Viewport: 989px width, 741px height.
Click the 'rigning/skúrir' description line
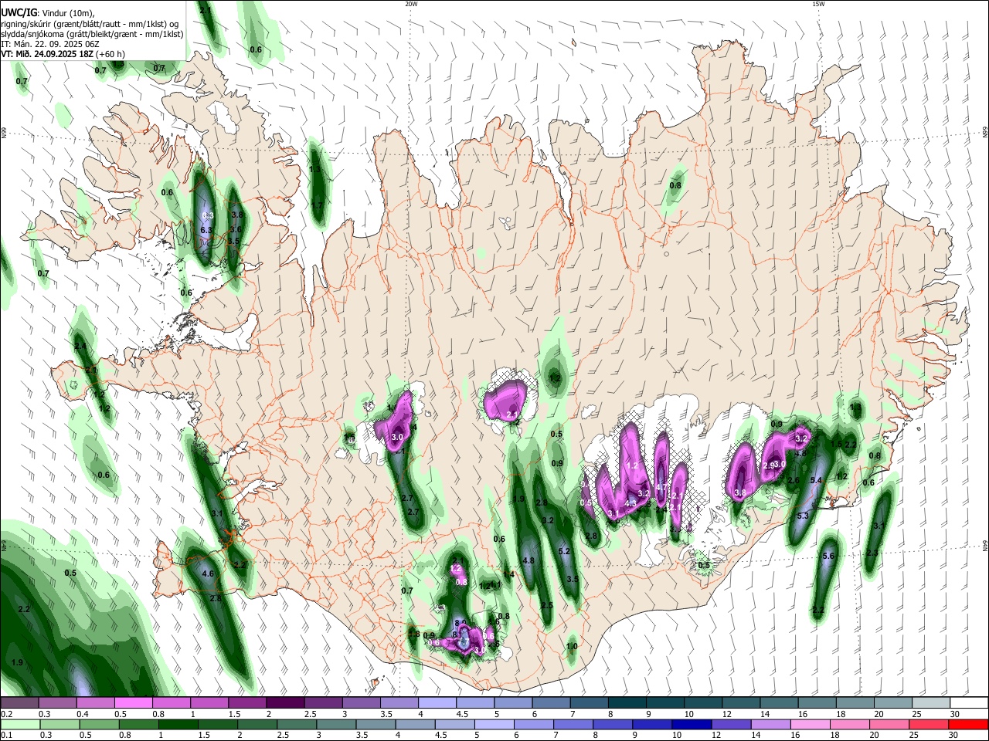pos(91,23)
